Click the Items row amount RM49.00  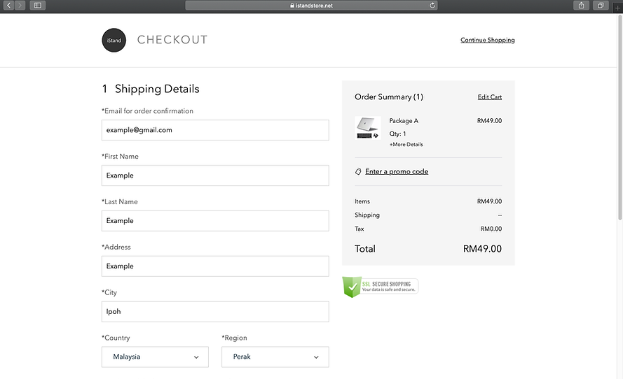(489, 201)
